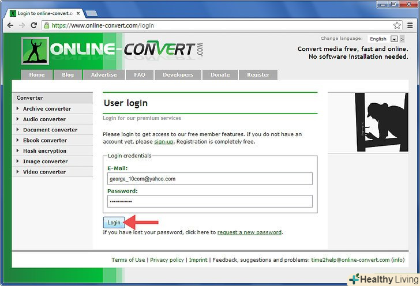
Task: Expand the Archive converter tree arrow
Action: (x=18, y=108)
